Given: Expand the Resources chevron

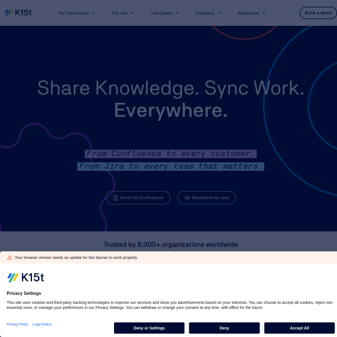Looking at the screenshot, I should pyautogui.click(x=264, y=13).
